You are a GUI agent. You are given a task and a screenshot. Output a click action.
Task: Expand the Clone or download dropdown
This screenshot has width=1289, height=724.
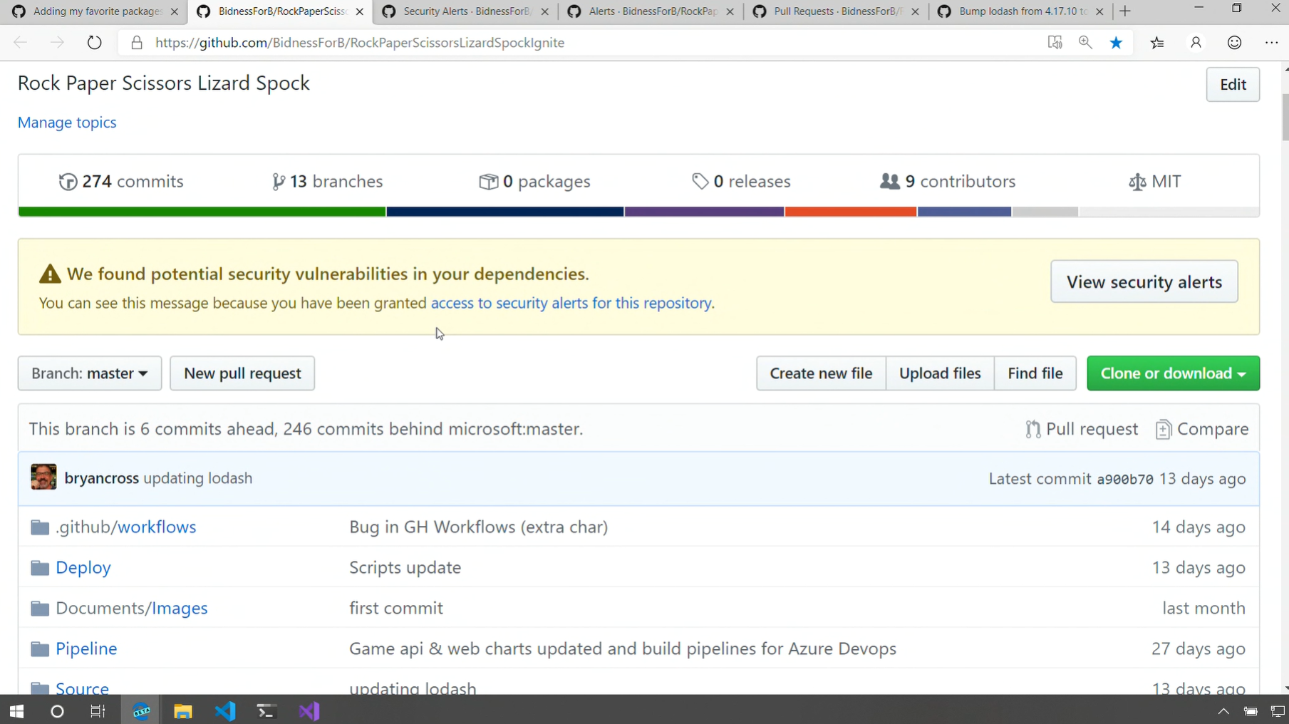(x=1173, y=373)
